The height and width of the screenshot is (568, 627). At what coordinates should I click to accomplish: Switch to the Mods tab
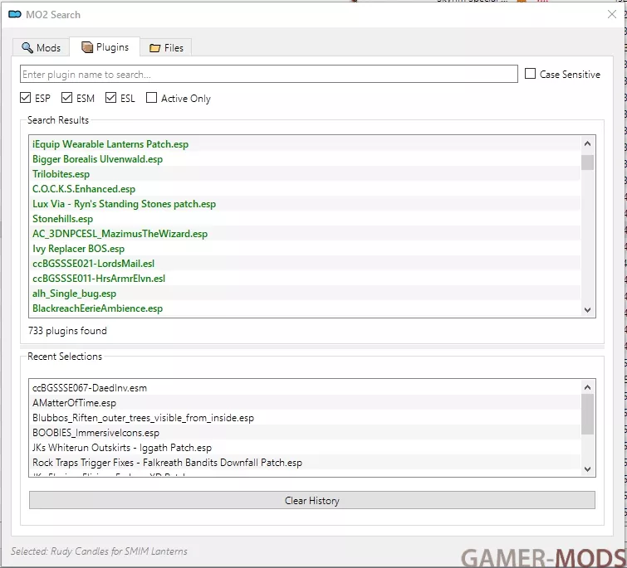pos(41,48)
